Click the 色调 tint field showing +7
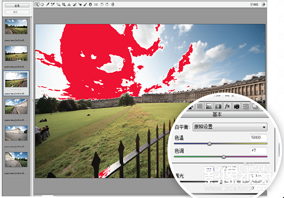The image size is (284, 198). (x=258, y=150)
